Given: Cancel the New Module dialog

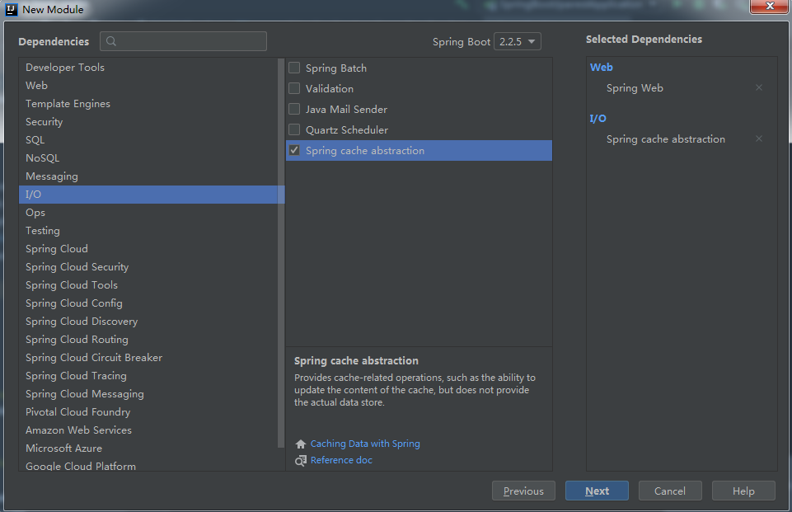Looking at the screenshot, I should [x=670, y=491].
